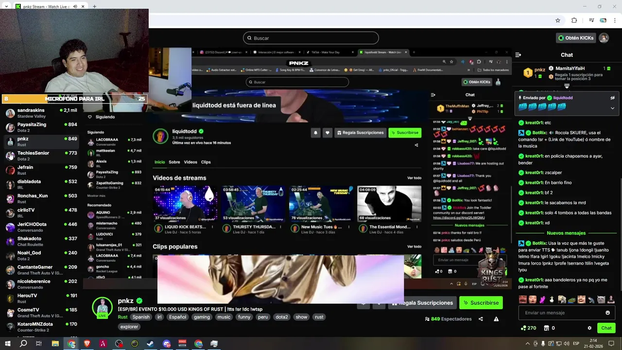Open Windows taskbar search
Viewport: 622px width, 350px height.
point(23,344)
